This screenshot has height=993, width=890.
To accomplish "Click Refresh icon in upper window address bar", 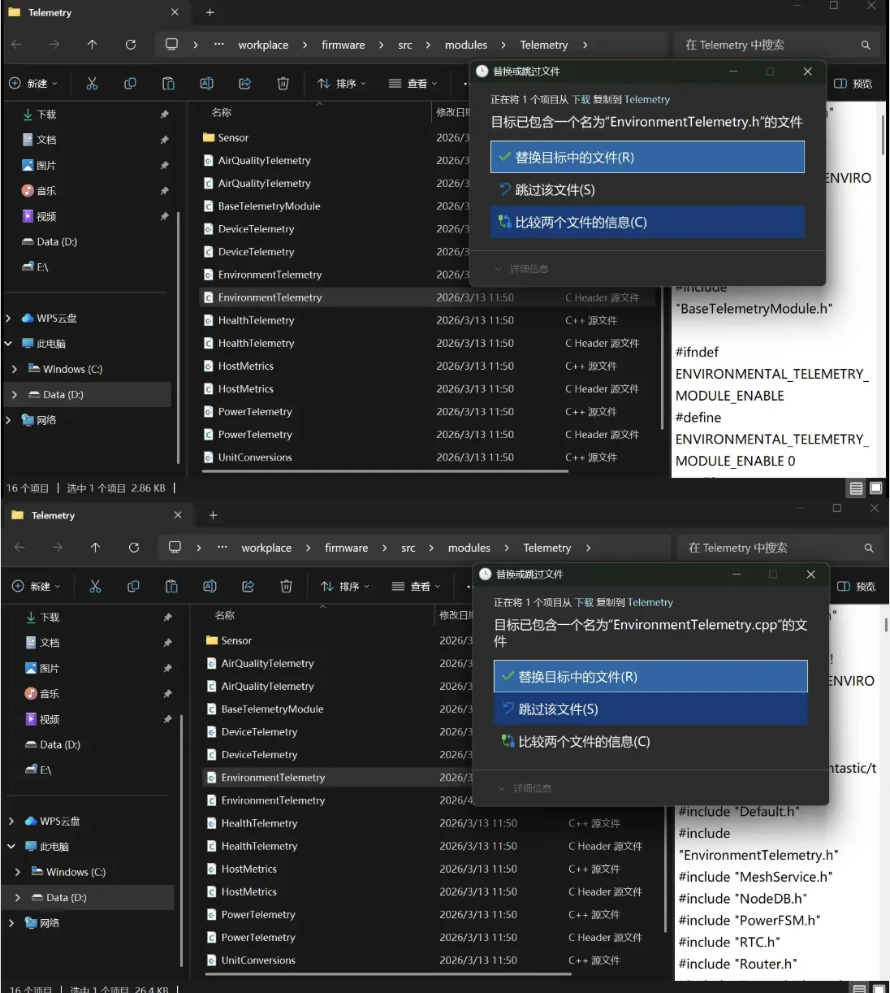I will click(x=131, y=45).
